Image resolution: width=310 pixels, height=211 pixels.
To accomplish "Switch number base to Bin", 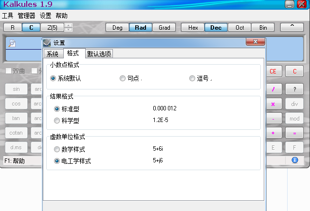I will click(263, 27).
